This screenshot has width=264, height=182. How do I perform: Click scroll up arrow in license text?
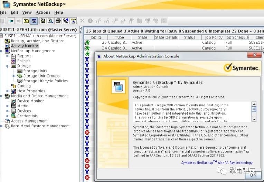(x=254, y=104)
